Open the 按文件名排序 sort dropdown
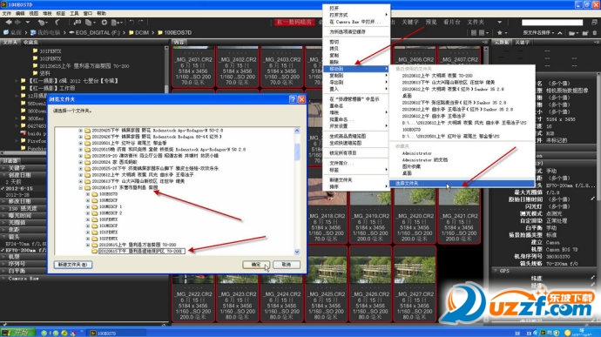 [538, 33]
